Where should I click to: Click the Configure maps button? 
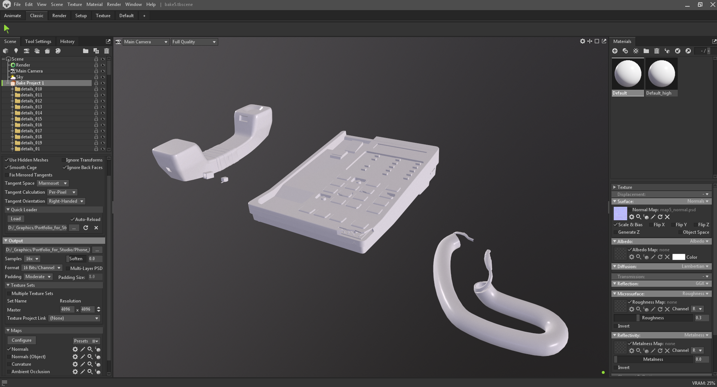coord(22,340)
